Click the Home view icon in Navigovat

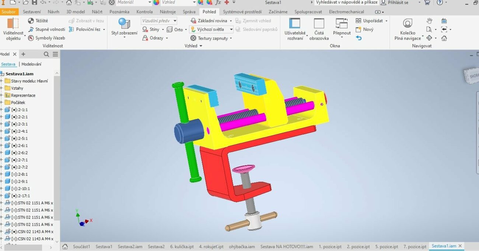coord(444,38)
